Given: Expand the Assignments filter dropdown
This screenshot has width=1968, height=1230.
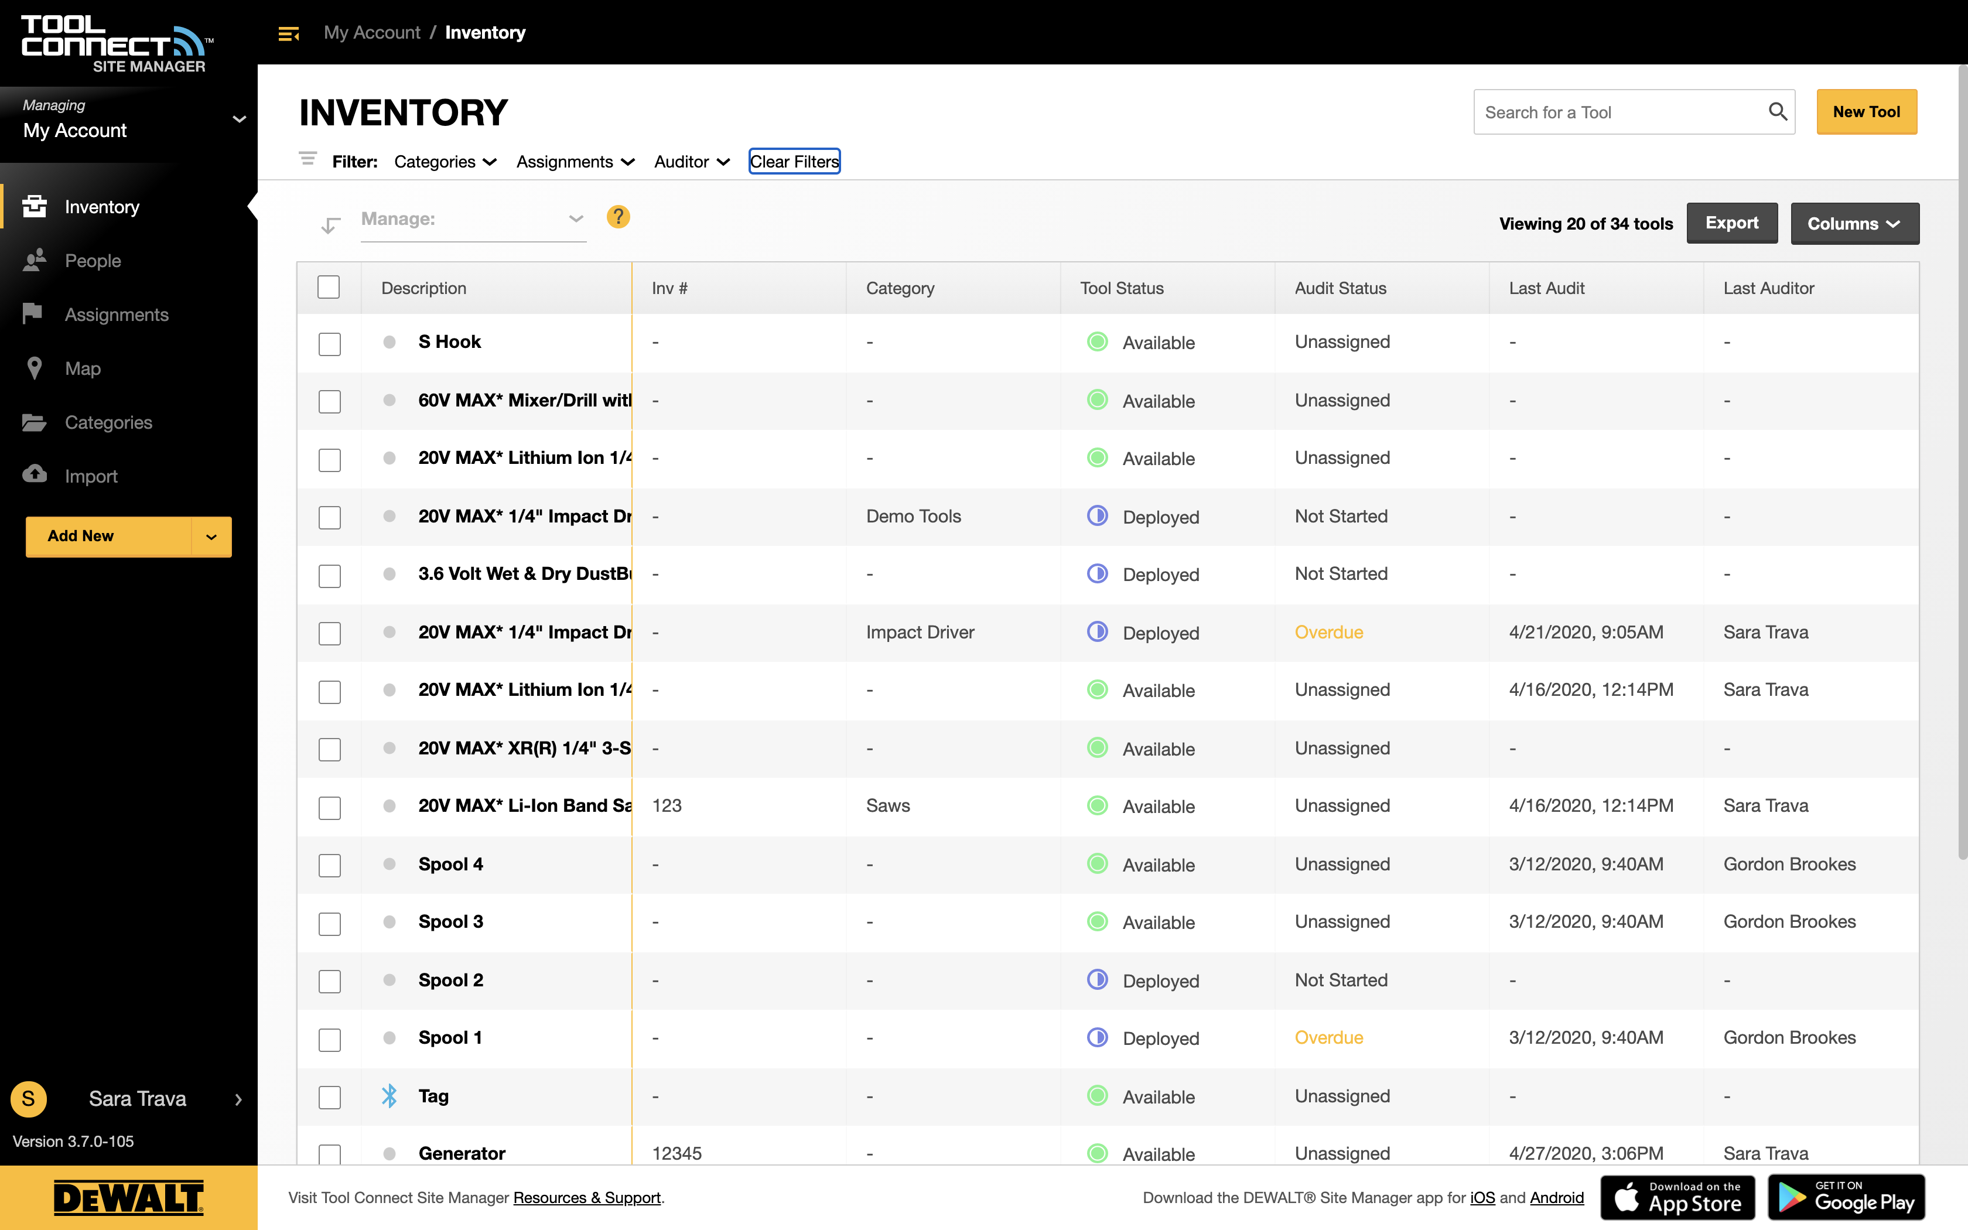Looking at the screenshot, I should pyautogui.click(x=575, y=162).
